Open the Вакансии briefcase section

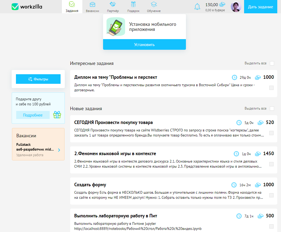[x=92, y=7]
